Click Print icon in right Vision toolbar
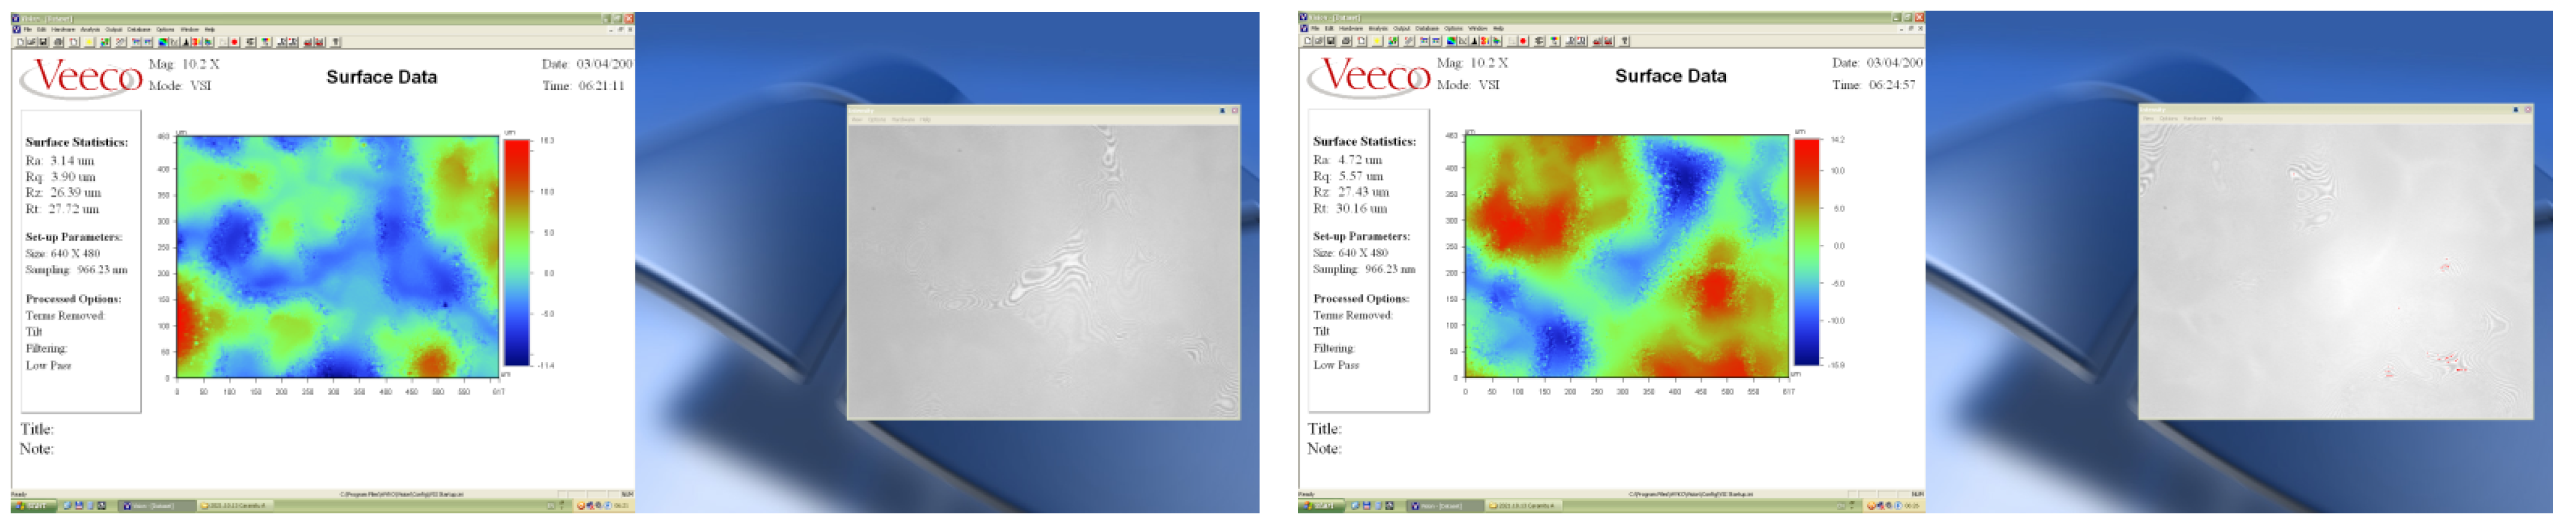 coord(1346,41)
